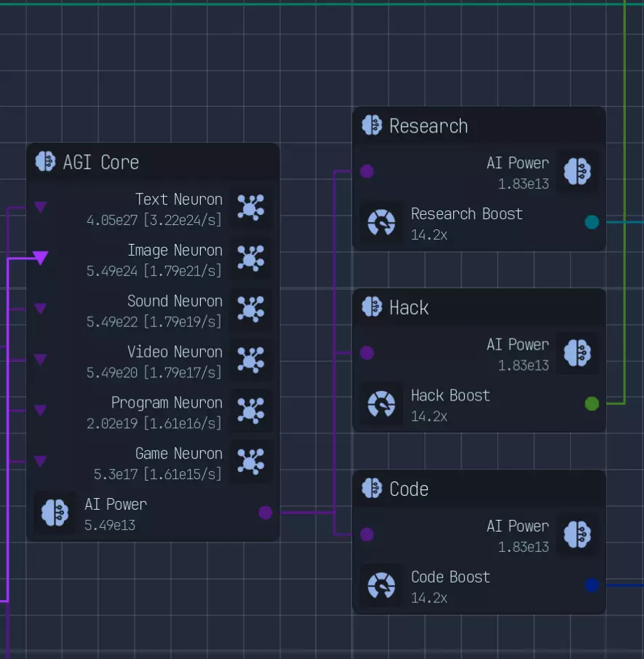Click the AGI Core AI Power output port
Image resolution: width=644 pixels, height=659 pixels.
click(265, 513)
